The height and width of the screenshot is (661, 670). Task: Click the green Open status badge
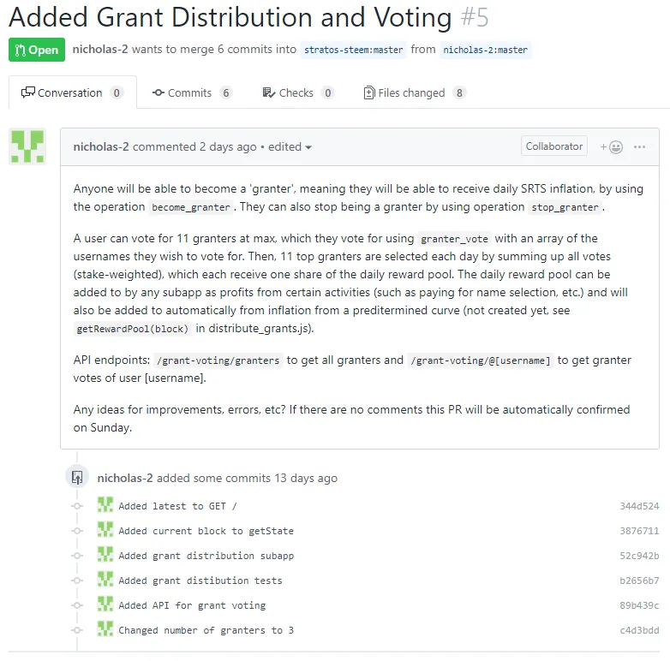point(37,50)
